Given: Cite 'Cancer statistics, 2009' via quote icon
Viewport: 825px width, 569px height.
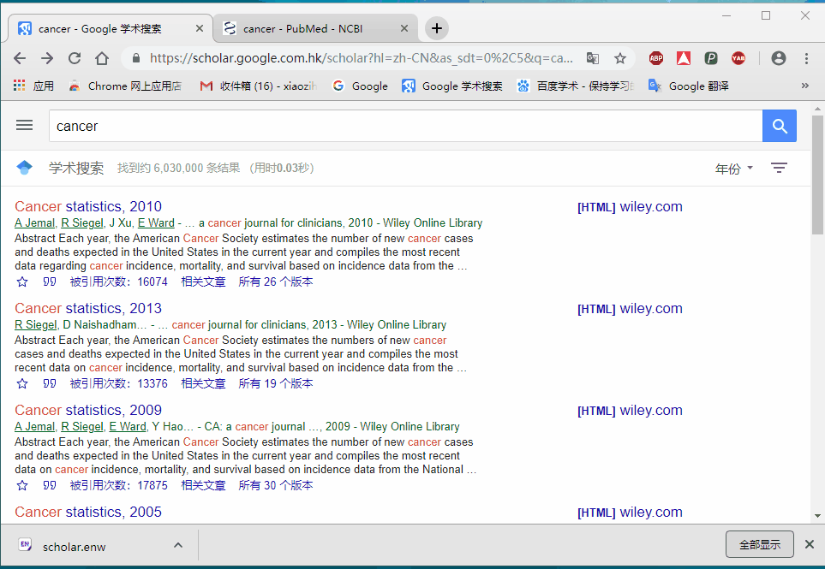Looking at the screenshot, I should [x=50, y=486].
